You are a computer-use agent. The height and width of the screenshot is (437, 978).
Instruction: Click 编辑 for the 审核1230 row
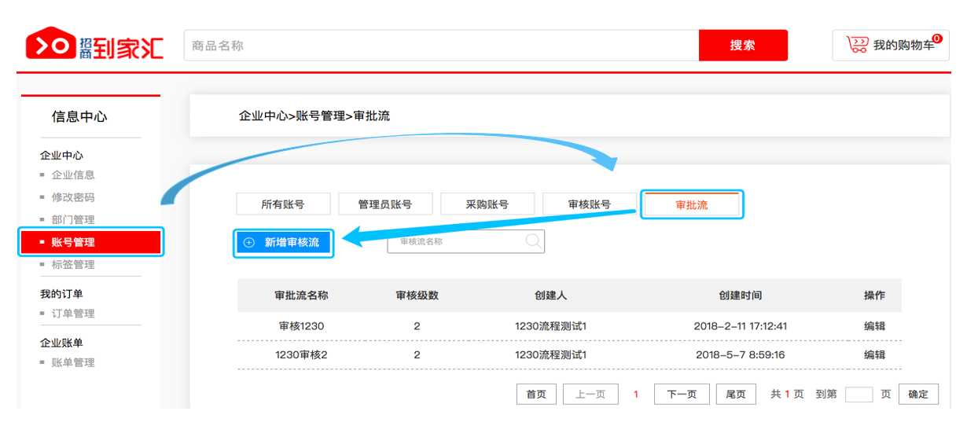874,326
